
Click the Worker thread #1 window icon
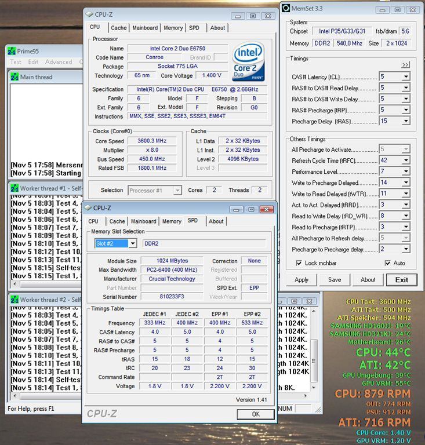click(14, 188)
